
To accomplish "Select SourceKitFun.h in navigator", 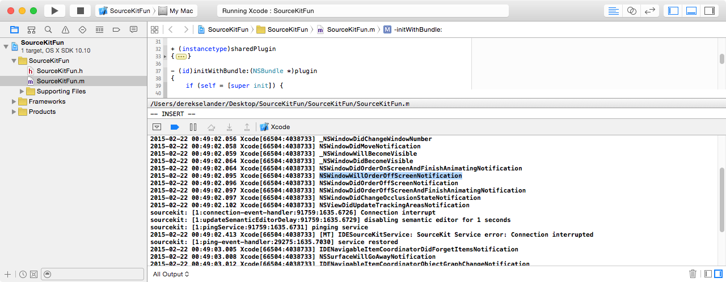I will pyautogui.click(x=60, y=71).
